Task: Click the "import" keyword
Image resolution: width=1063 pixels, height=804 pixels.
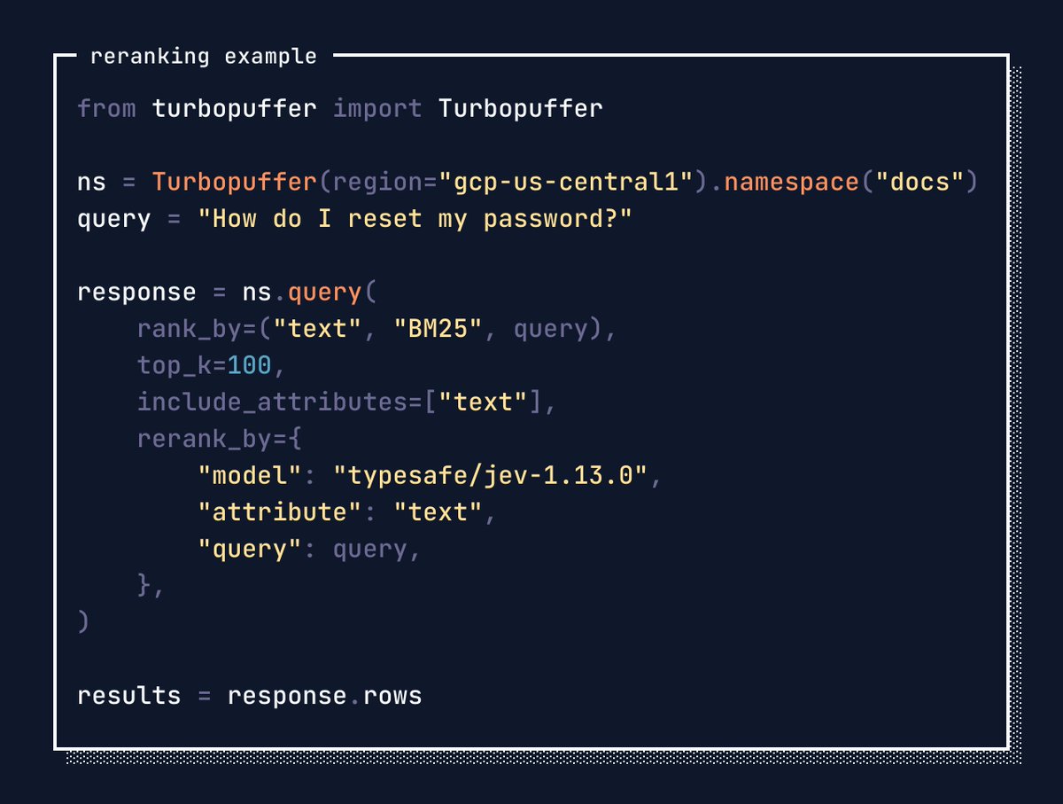Action: click(376, 109)
